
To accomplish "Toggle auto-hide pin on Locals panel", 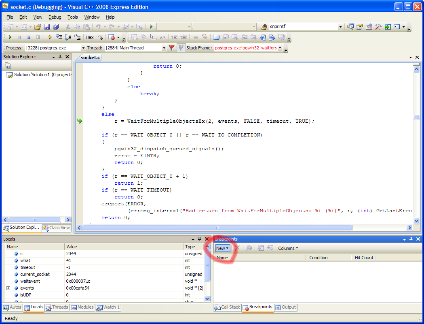I will coord(200,239).
